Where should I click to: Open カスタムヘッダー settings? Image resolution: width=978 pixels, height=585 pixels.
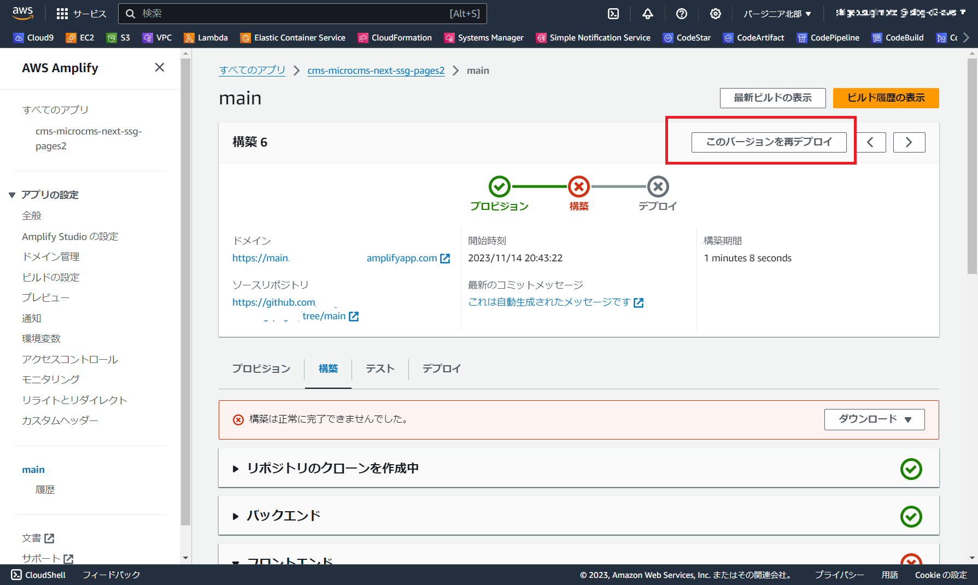click(60, 420)
